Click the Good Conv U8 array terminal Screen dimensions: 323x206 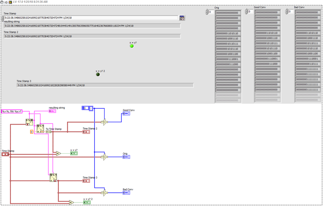126,114
